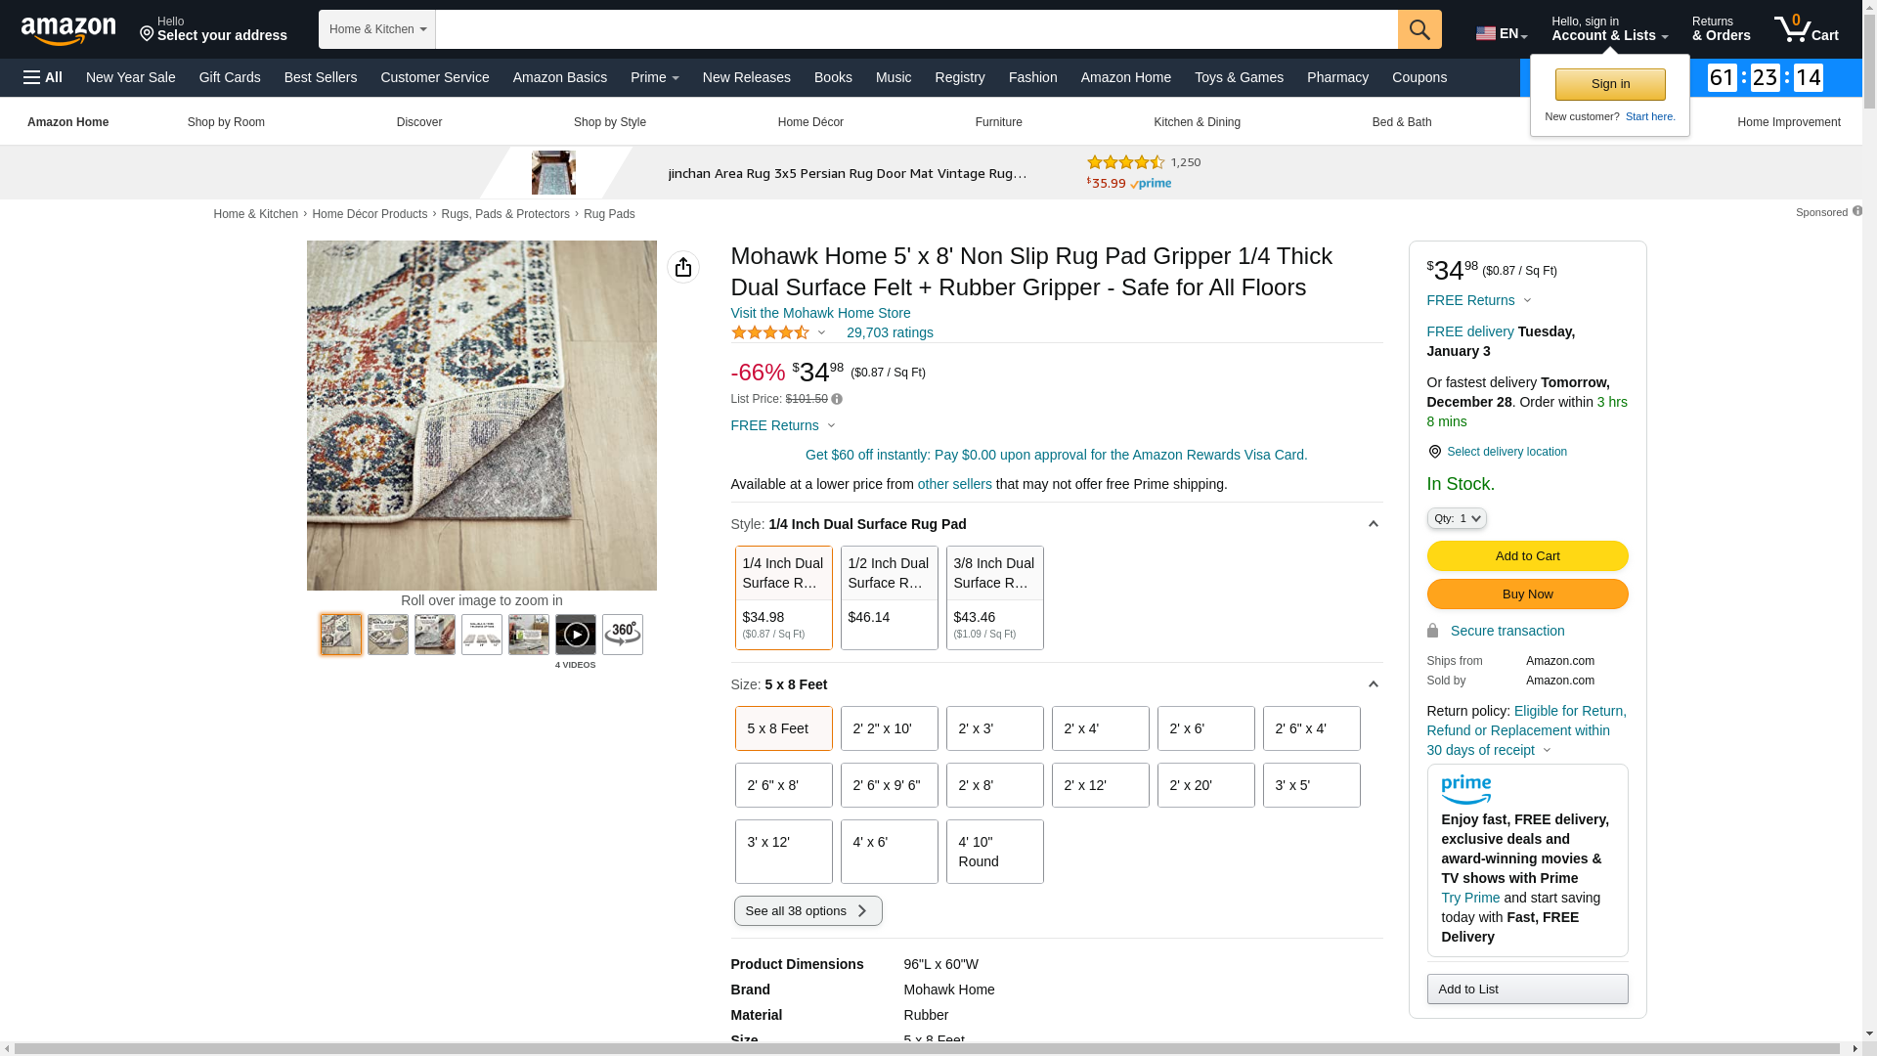The image size is (1877, 1056).
Task: Click the Add to Cart button
Action: 1526,556
